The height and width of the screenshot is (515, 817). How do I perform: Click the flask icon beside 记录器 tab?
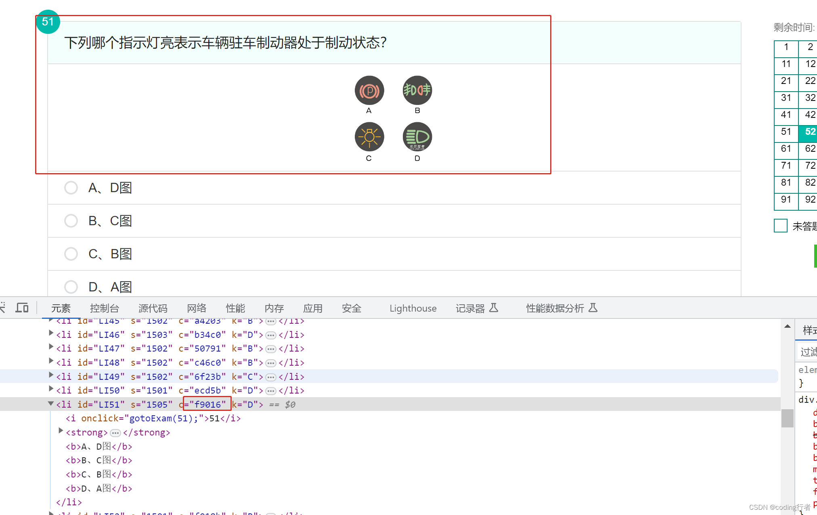[494, 308]
